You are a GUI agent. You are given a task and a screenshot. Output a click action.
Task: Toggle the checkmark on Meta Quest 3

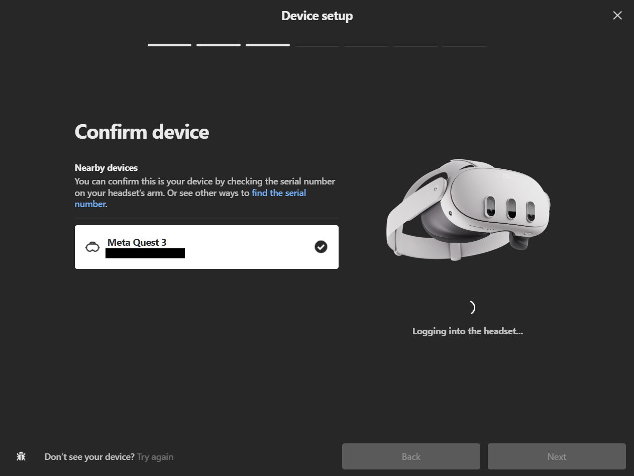click(321, 247)
